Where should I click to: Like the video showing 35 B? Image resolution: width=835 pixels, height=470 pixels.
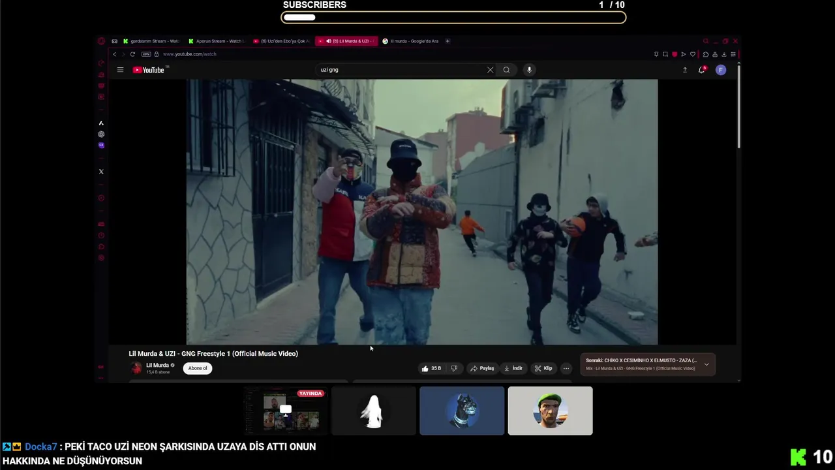point(431,368)
